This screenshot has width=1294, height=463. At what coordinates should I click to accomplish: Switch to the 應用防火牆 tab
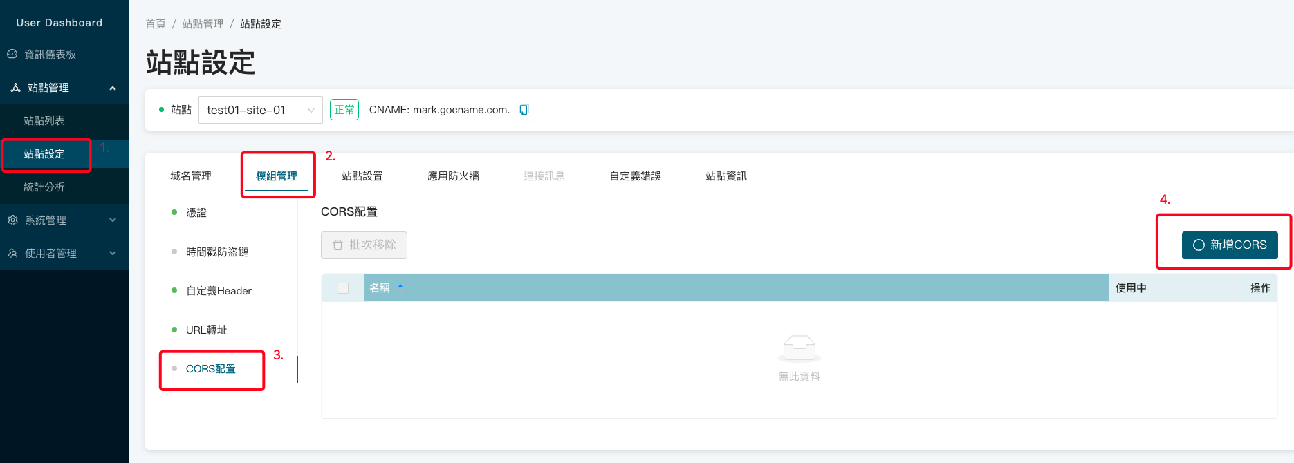click(x=453, y=176)
